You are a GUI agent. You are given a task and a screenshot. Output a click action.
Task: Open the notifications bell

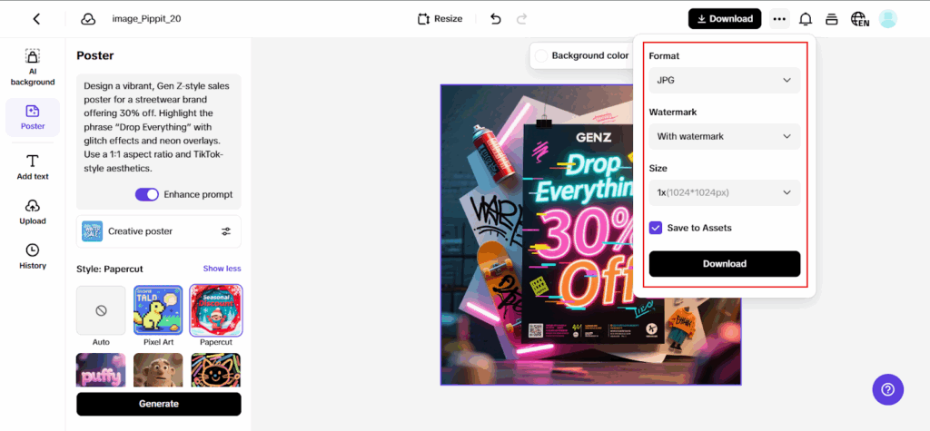(x=805, y=18)
